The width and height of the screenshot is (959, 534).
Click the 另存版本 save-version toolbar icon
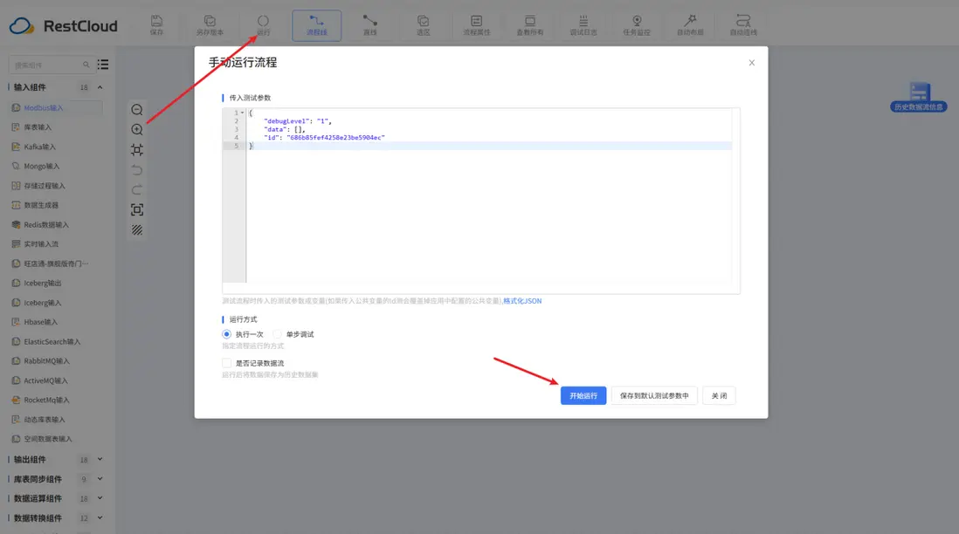point(210,25)
